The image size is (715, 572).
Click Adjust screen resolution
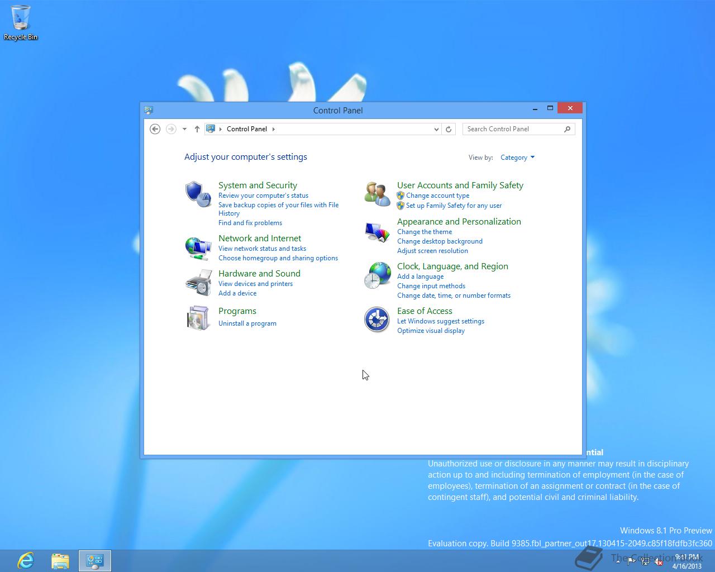(x=432, y=251)
